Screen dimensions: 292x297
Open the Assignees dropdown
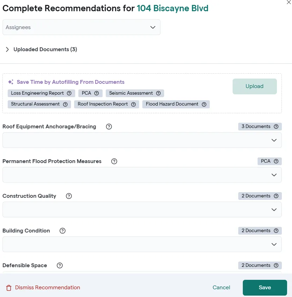[82, 27]
